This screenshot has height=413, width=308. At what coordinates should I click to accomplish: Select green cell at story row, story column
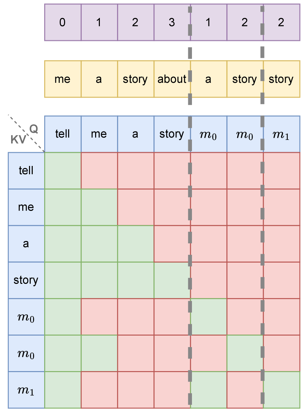coord(172,280)
